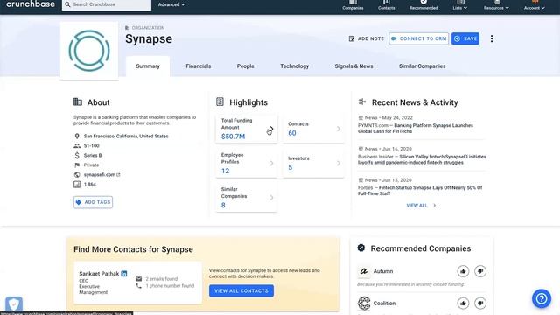Screen dimensions: 560x315
Task: Open the Contacts highlight card chevron
Action: tap(339, 129)
